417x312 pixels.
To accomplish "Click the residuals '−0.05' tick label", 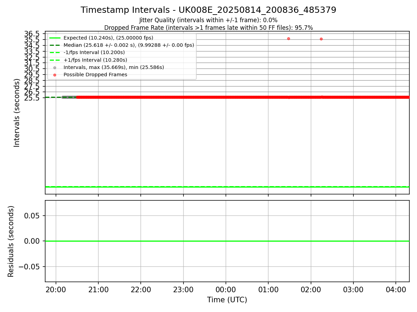I will point(29,267).
